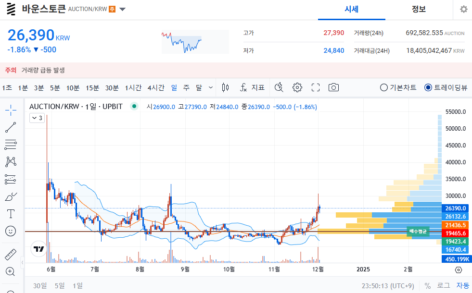Click the mini price sparkline thumbnail
This screenshot has width=472, height=293.
pos(195,42)
